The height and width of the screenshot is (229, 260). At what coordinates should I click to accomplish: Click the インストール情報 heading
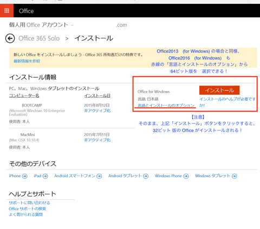tap(33, 77)
